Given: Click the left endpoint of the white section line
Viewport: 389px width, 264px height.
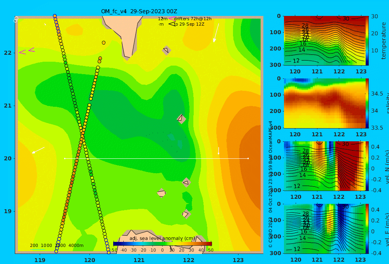Looking at the screenshot, I should [x=65, y=158].
